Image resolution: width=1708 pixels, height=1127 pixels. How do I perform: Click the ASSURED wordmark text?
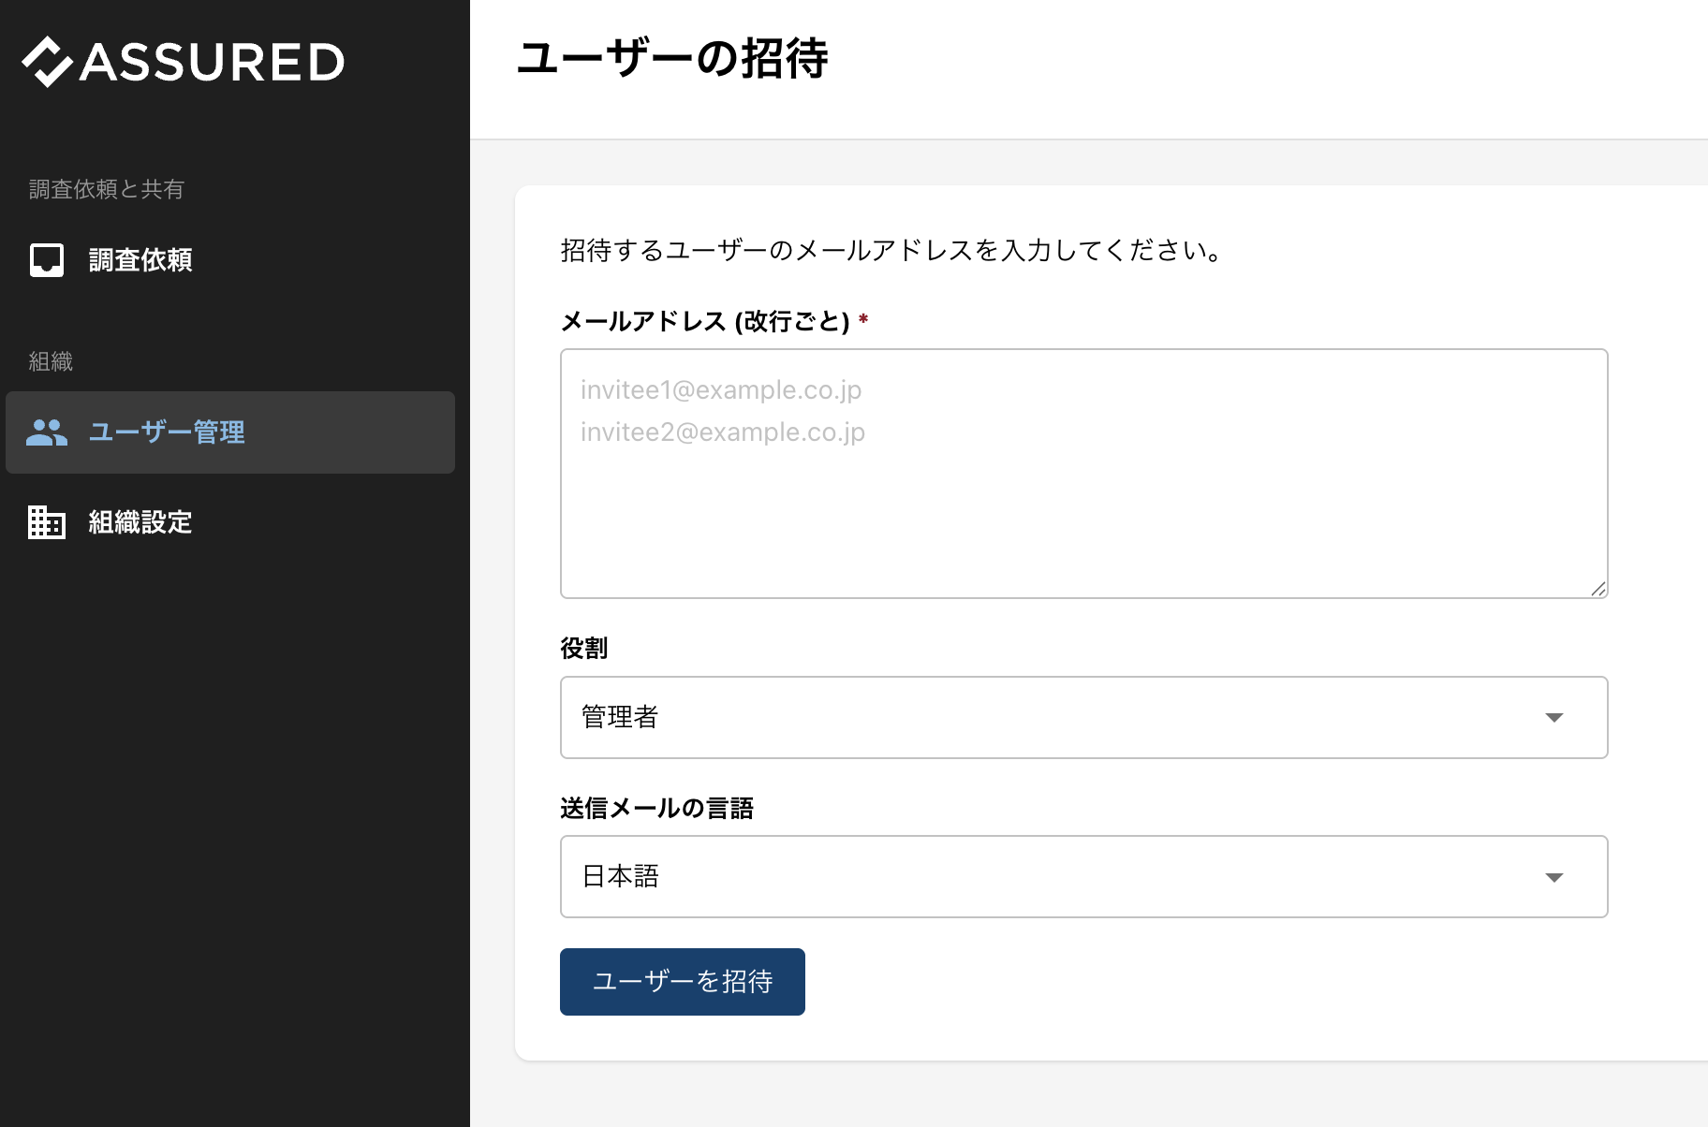pos(213,62)
